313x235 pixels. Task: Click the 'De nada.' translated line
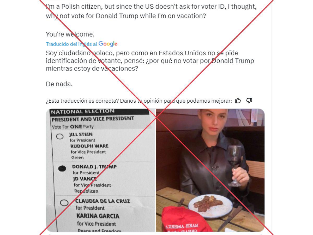coord(59,84)
